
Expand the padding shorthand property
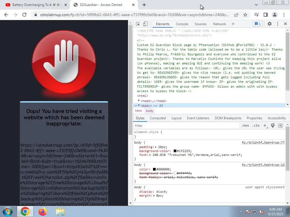click(156, 147)
